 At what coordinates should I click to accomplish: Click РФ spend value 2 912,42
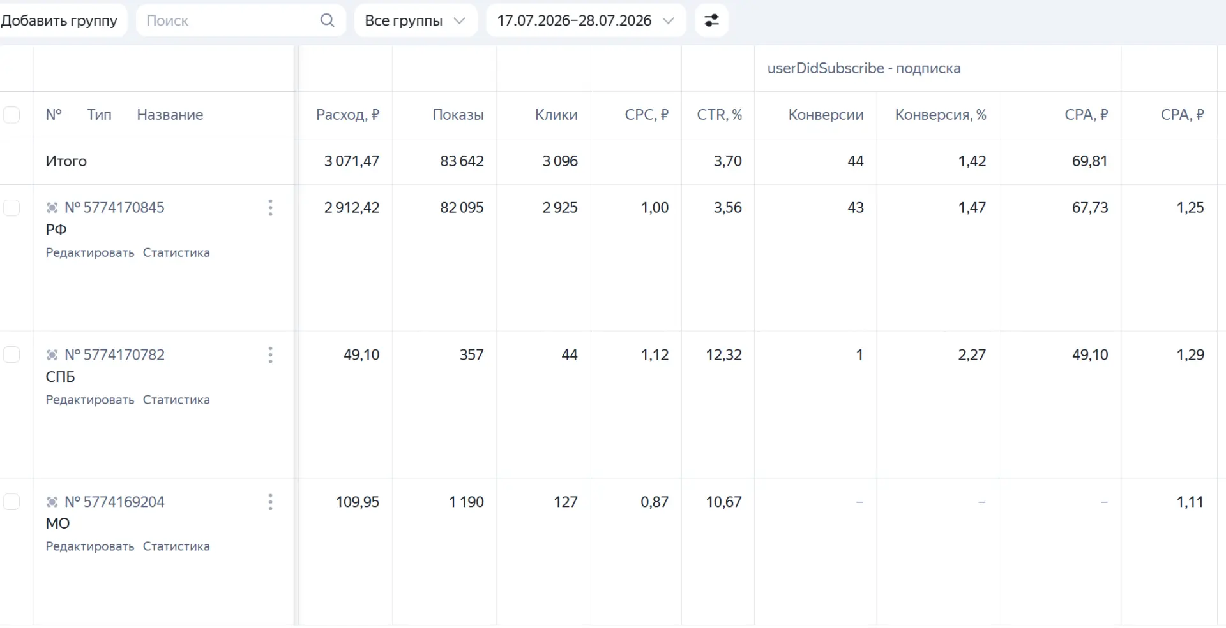pos(351,208)
